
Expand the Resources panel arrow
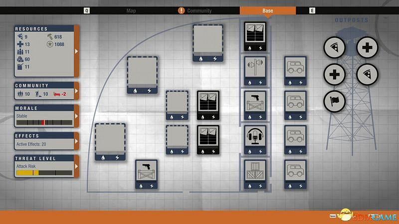(76, 51)
